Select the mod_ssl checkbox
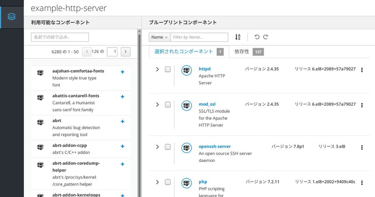This screenshot has width=375, height=197. pos(168,104)
